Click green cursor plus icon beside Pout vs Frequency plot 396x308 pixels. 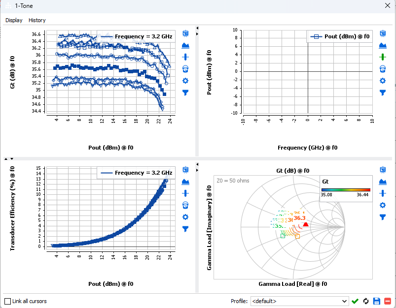(383, 57)
